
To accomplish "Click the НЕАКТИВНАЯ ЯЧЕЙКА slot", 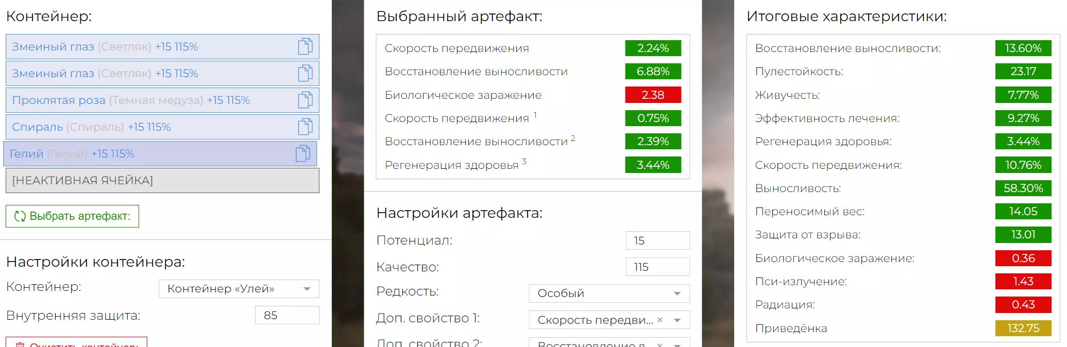I will coord(162,181).
